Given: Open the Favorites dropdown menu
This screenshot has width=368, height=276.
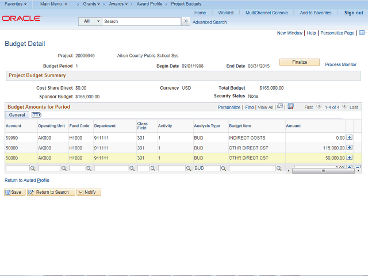Looking at the screenshot, I should tap(16, 4).
